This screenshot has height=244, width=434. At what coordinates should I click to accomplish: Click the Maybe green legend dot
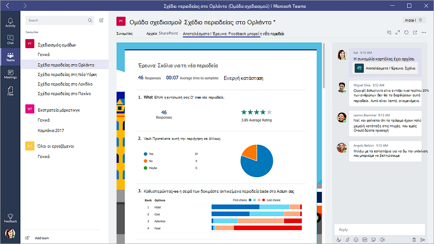coord(145,168)
